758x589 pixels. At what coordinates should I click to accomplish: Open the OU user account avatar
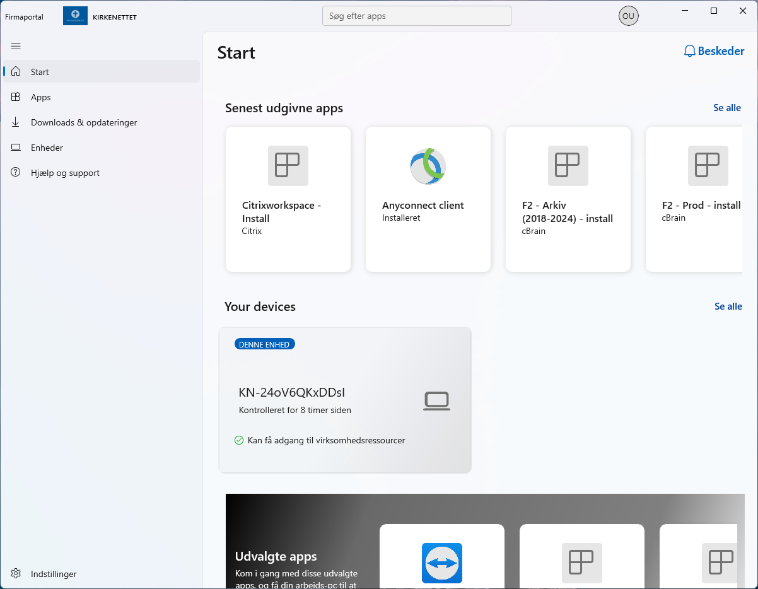click(628, 16)
